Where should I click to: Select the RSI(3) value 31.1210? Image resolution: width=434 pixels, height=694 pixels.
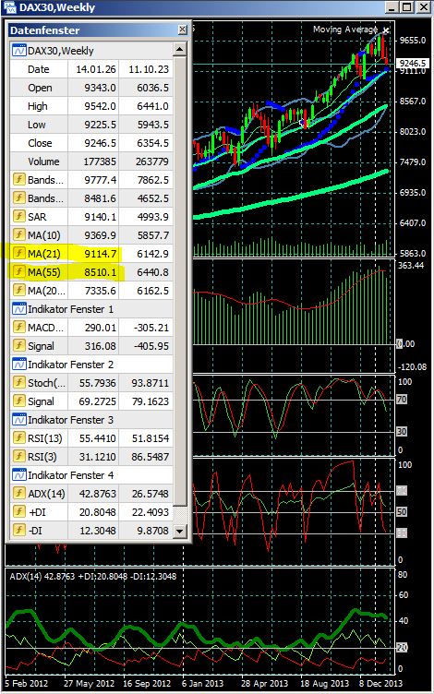point(98,456)
